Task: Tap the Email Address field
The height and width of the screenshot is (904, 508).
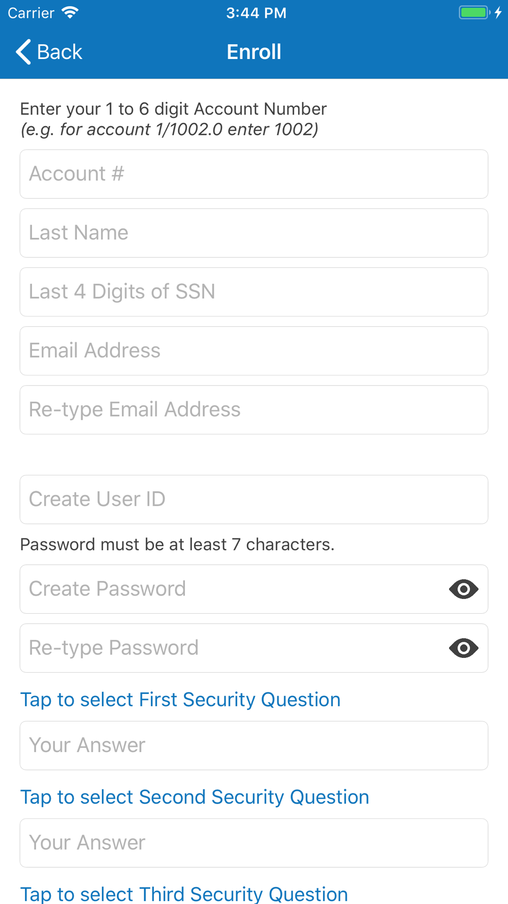Action: 254,351
